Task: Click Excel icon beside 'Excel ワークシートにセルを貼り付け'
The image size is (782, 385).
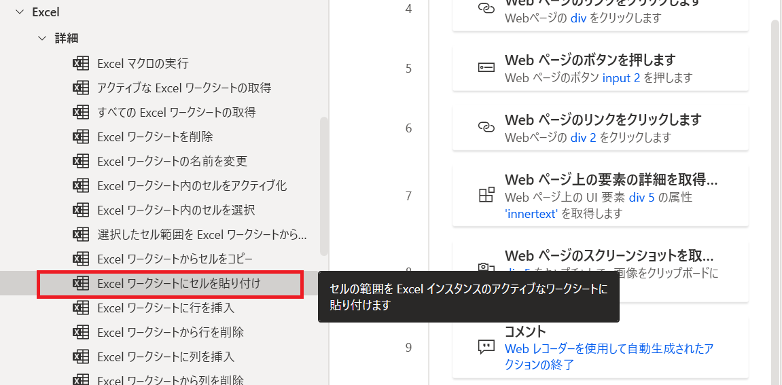Action: 81,284
